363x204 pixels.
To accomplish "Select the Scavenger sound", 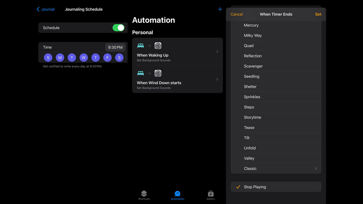I will click(x=276, y=66).
